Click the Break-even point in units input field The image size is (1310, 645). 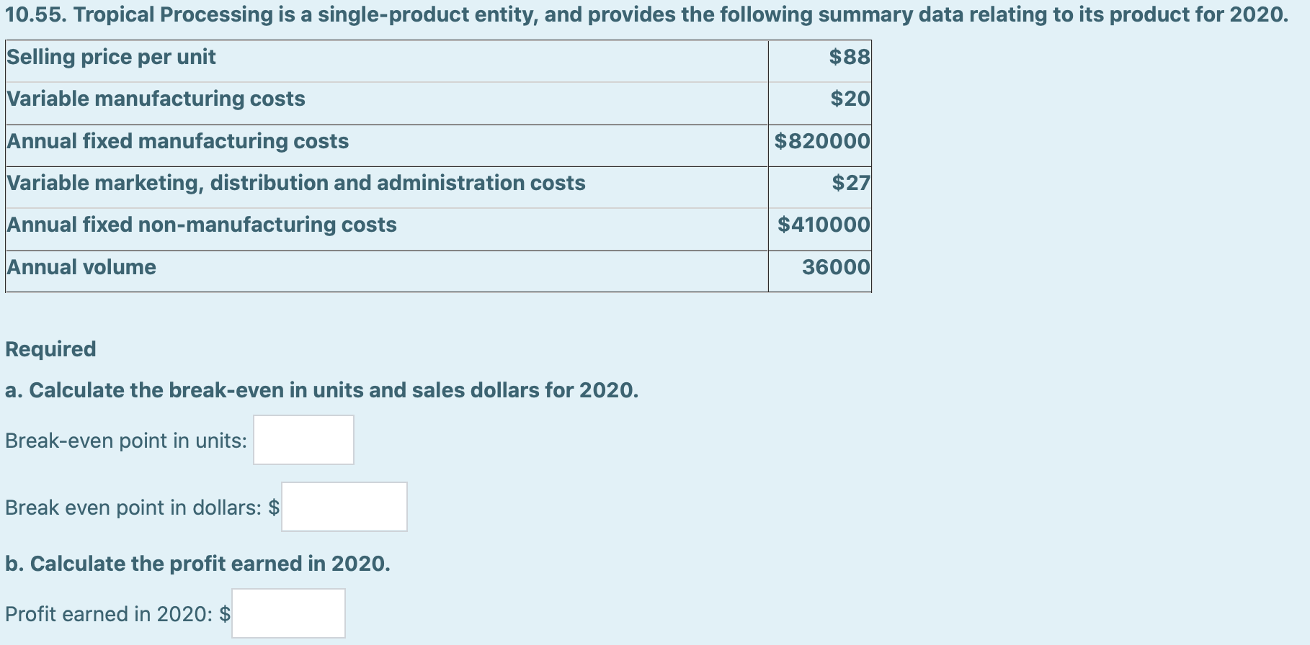303,440
